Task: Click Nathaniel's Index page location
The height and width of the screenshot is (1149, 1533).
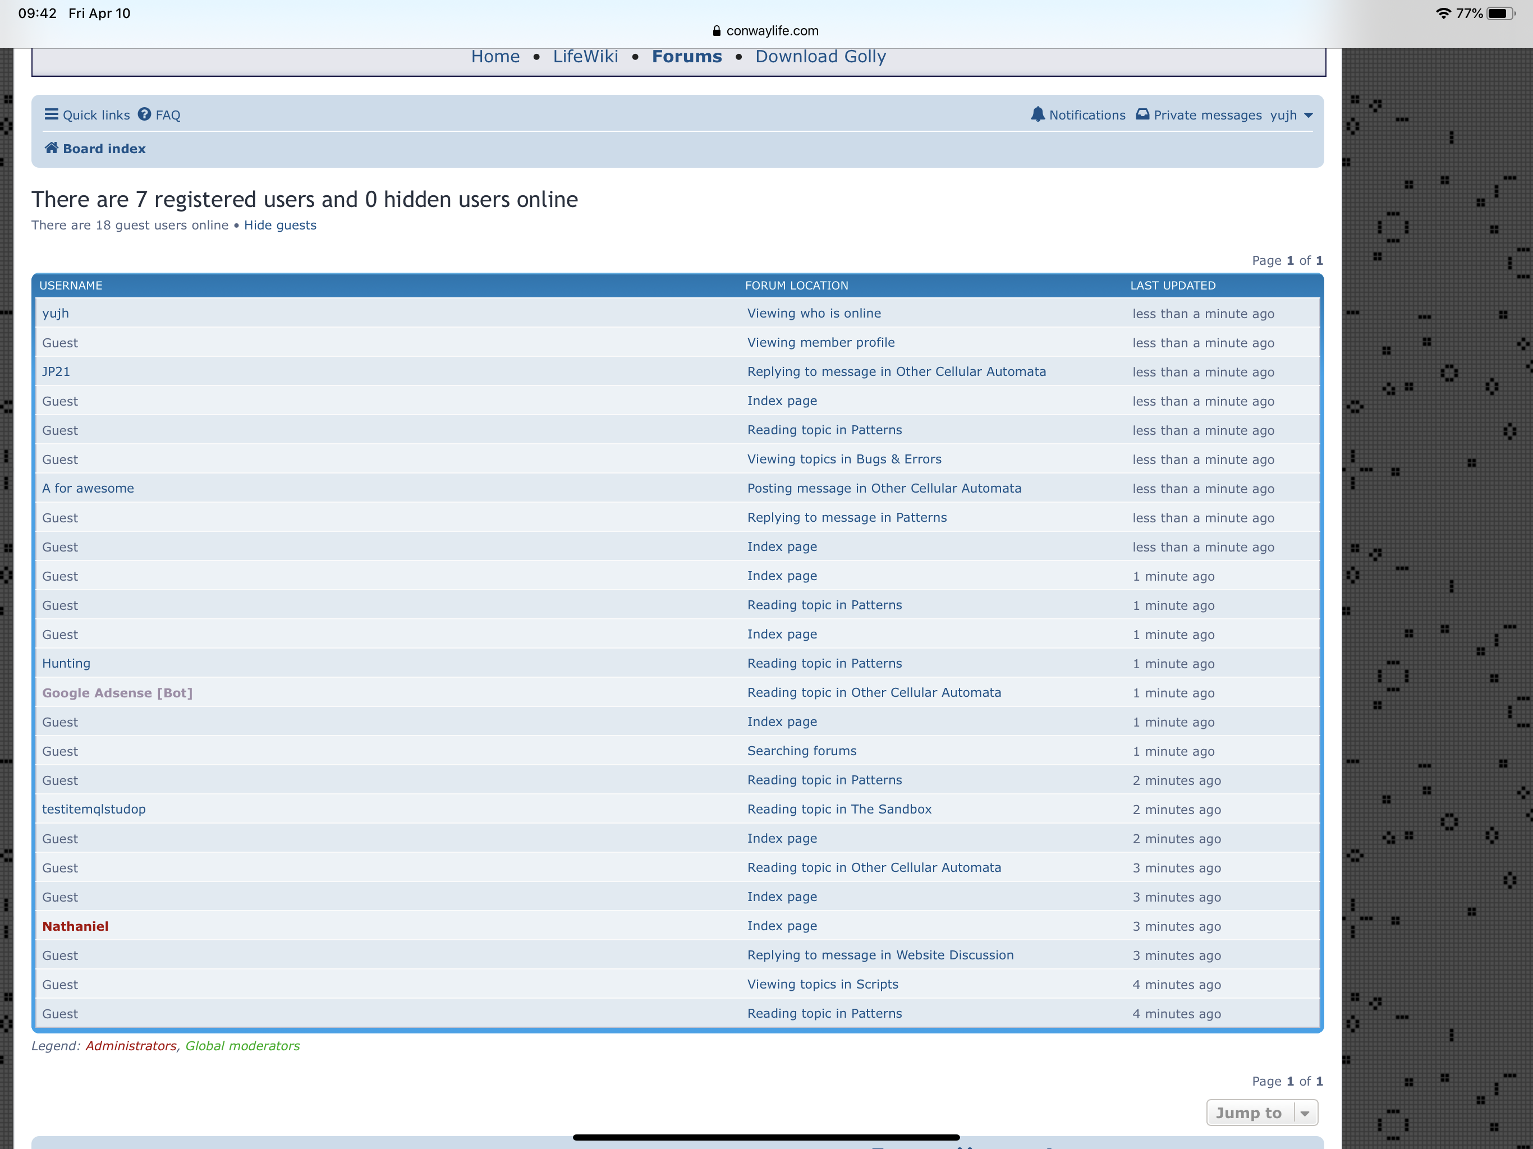Action: 782,926
